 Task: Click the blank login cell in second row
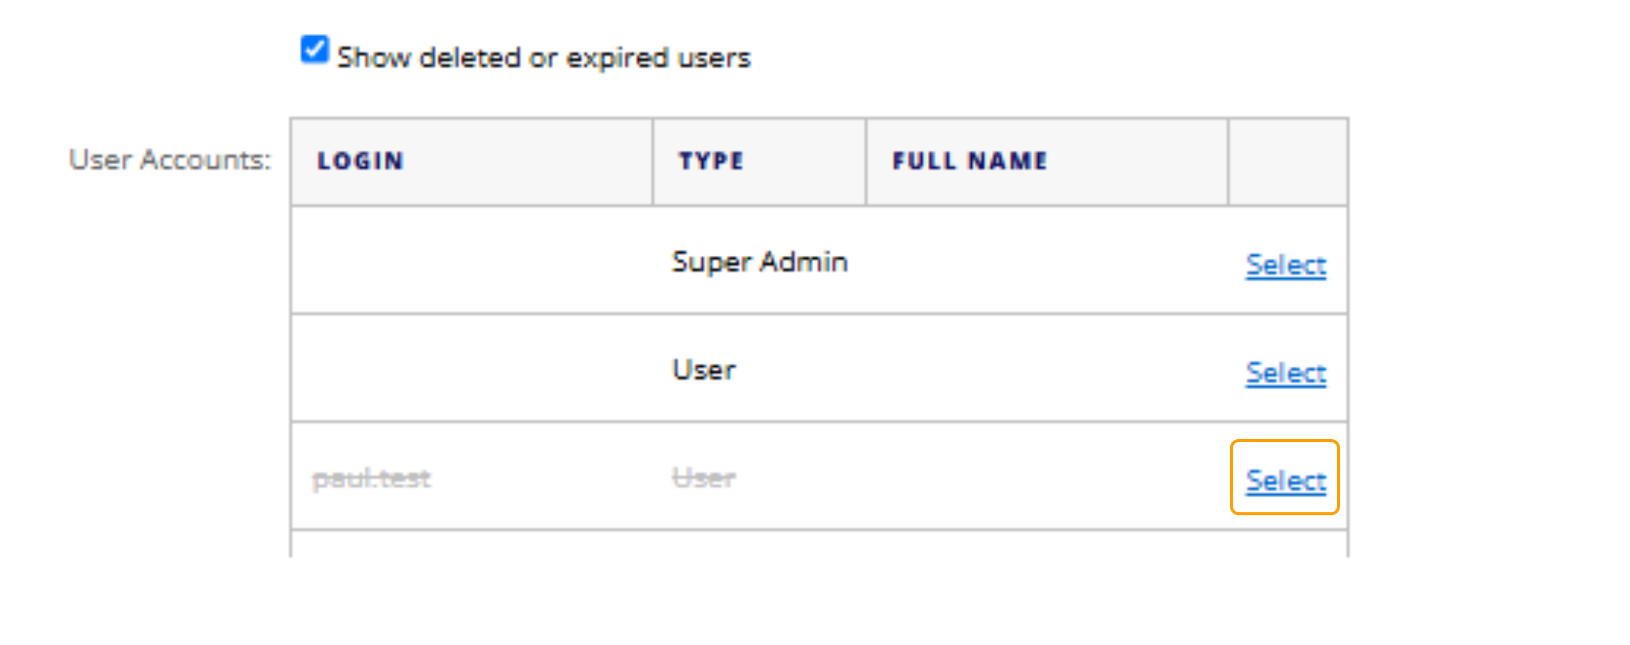pyautogui.click(x=472, y=369)
